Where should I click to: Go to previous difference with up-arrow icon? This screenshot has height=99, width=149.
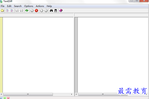(x=46, y=10)
